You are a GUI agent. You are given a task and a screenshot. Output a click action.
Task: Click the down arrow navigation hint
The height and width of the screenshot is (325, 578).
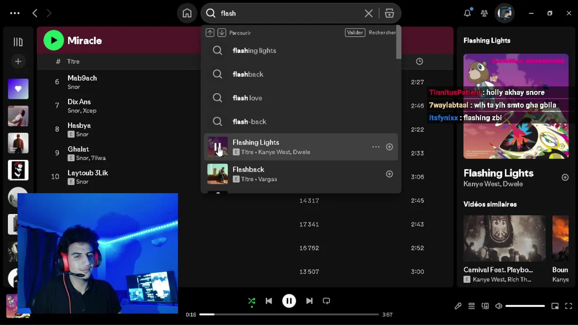pyautogui.click(x=222, y=32)
